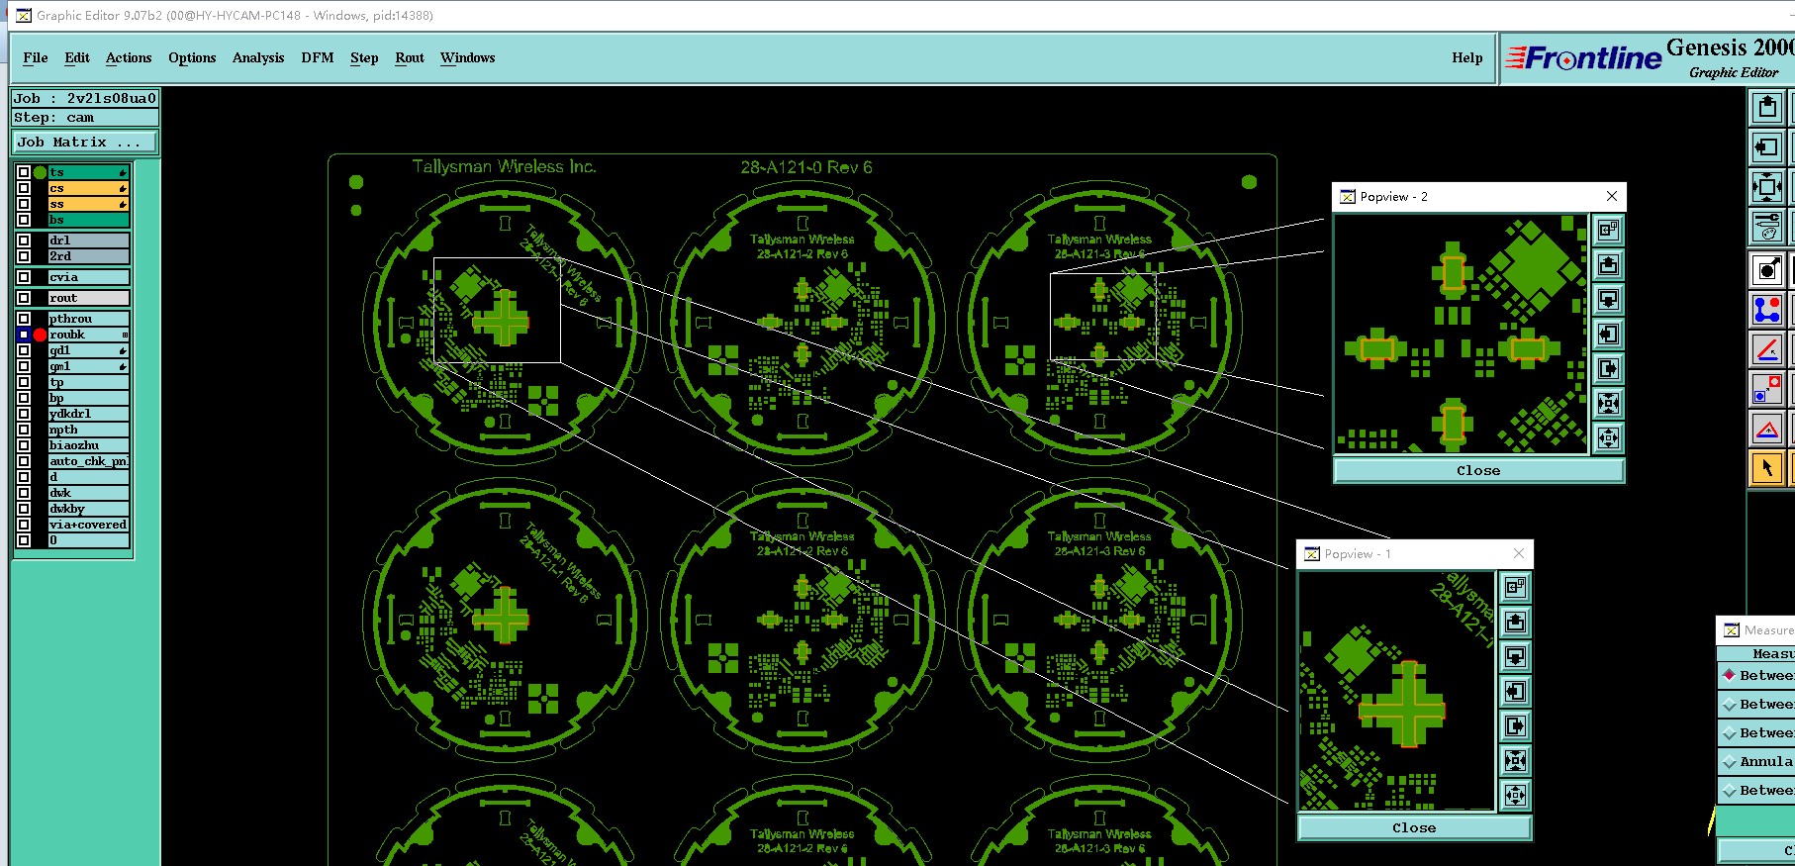Screen dimensions: 1795x866
Task: Open the Options menu
Action: tap(192, 57)
